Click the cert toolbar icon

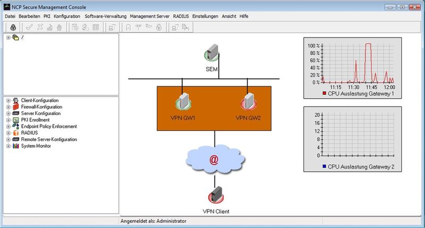point(139,28)
